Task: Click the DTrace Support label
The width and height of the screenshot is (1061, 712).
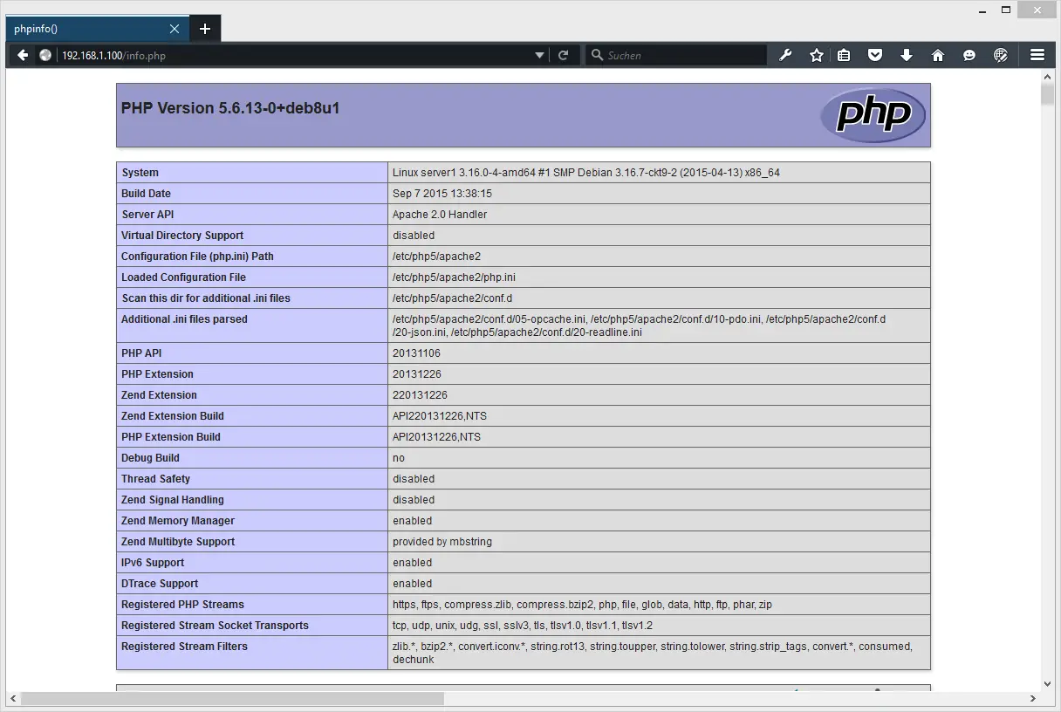Action: [x=160, y=584]
